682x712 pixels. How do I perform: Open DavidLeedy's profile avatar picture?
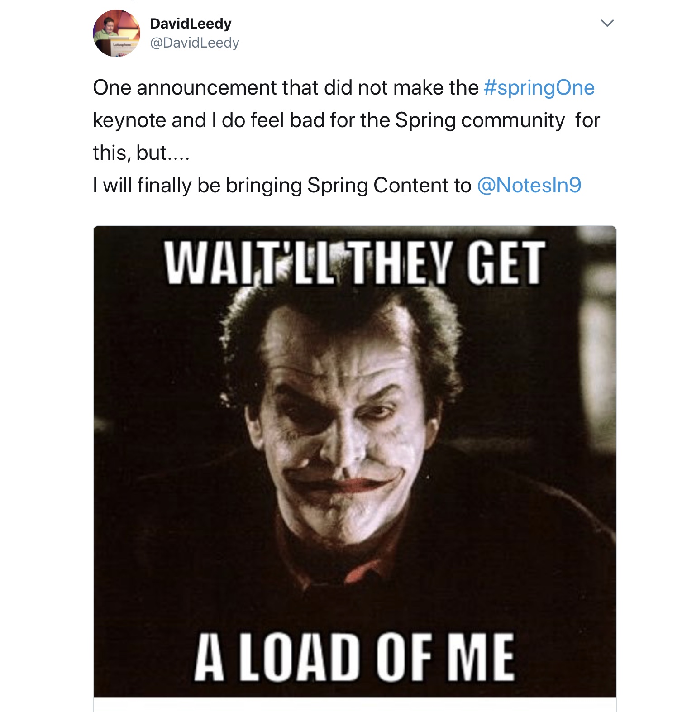tap(116, 33)
